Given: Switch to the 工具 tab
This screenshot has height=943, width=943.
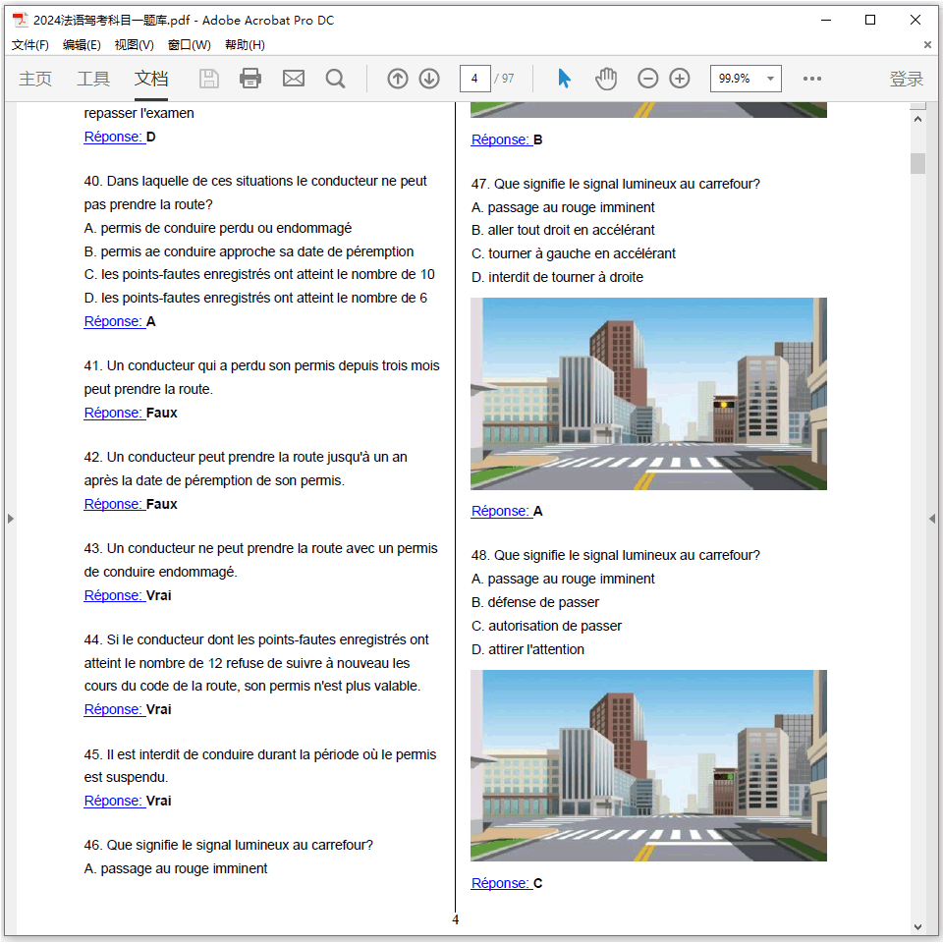Looking at the screenshot, I should click(93, 79).
